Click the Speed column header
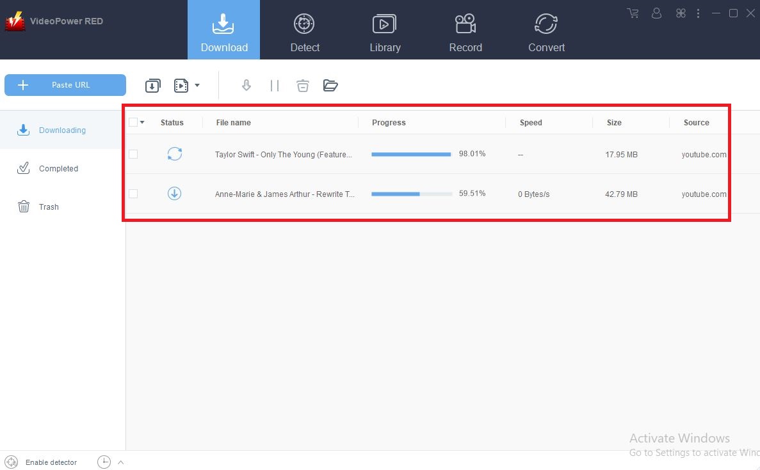Viewport: 760px width, 470px height. pyautogui.click(x=531, y=123)
